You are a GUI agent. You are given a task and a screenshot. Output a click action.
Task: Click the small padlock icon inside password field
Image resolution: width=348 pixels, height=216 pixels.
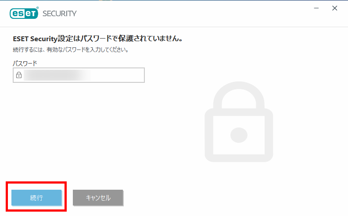click(19, 75)
